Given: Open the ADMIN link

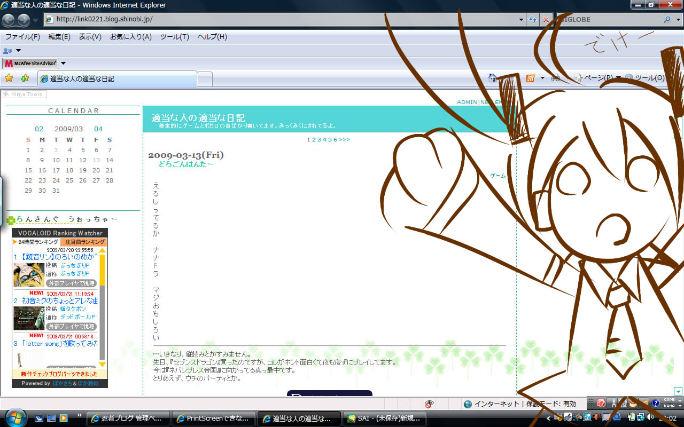Looking at the screenshot, I should pyautogui.click(x=467, y=102).
